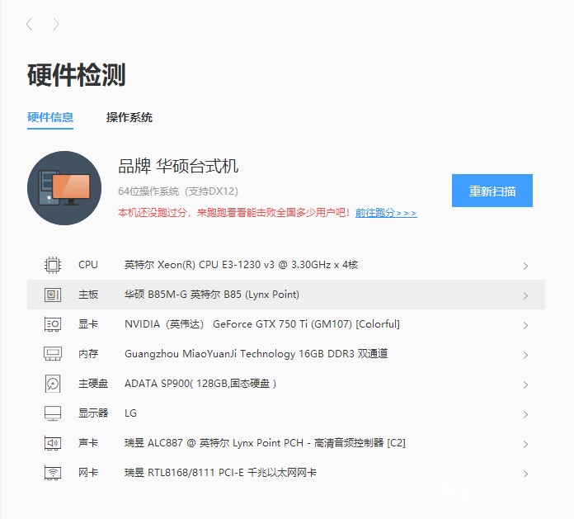The width and height of the screenshot is (574, 519).
Task: Expand the CPU details chevron
Action: [x=525, y=266]
